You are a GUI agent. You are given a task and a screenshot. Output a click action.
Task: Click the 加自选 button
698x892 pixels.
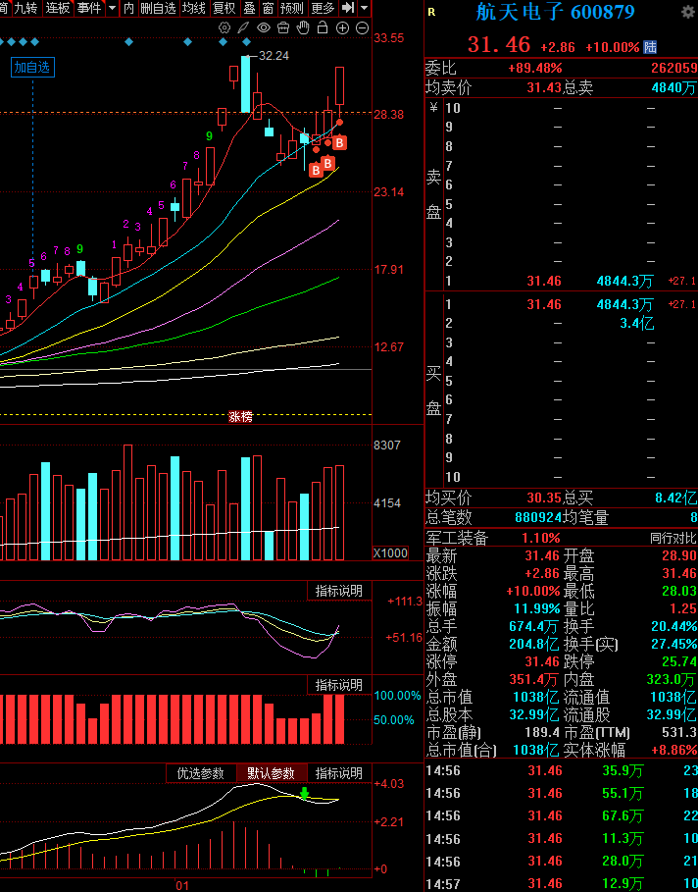[32, 67]
